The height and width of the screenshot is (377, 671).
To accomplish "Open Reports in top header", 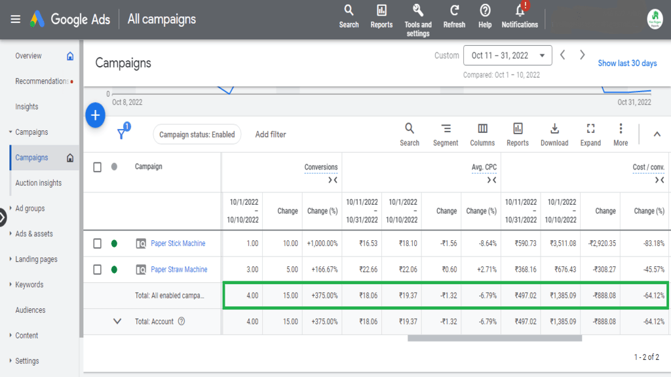I will 381,16.
